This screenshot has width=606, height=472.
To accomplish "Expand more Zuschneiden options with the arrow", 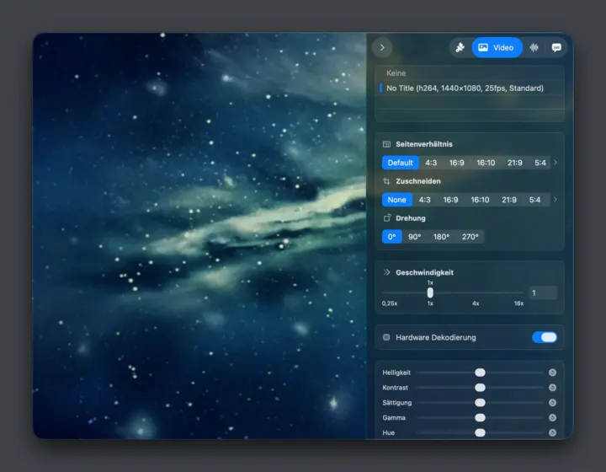I will pyautogui.click(x=555, y=200).
